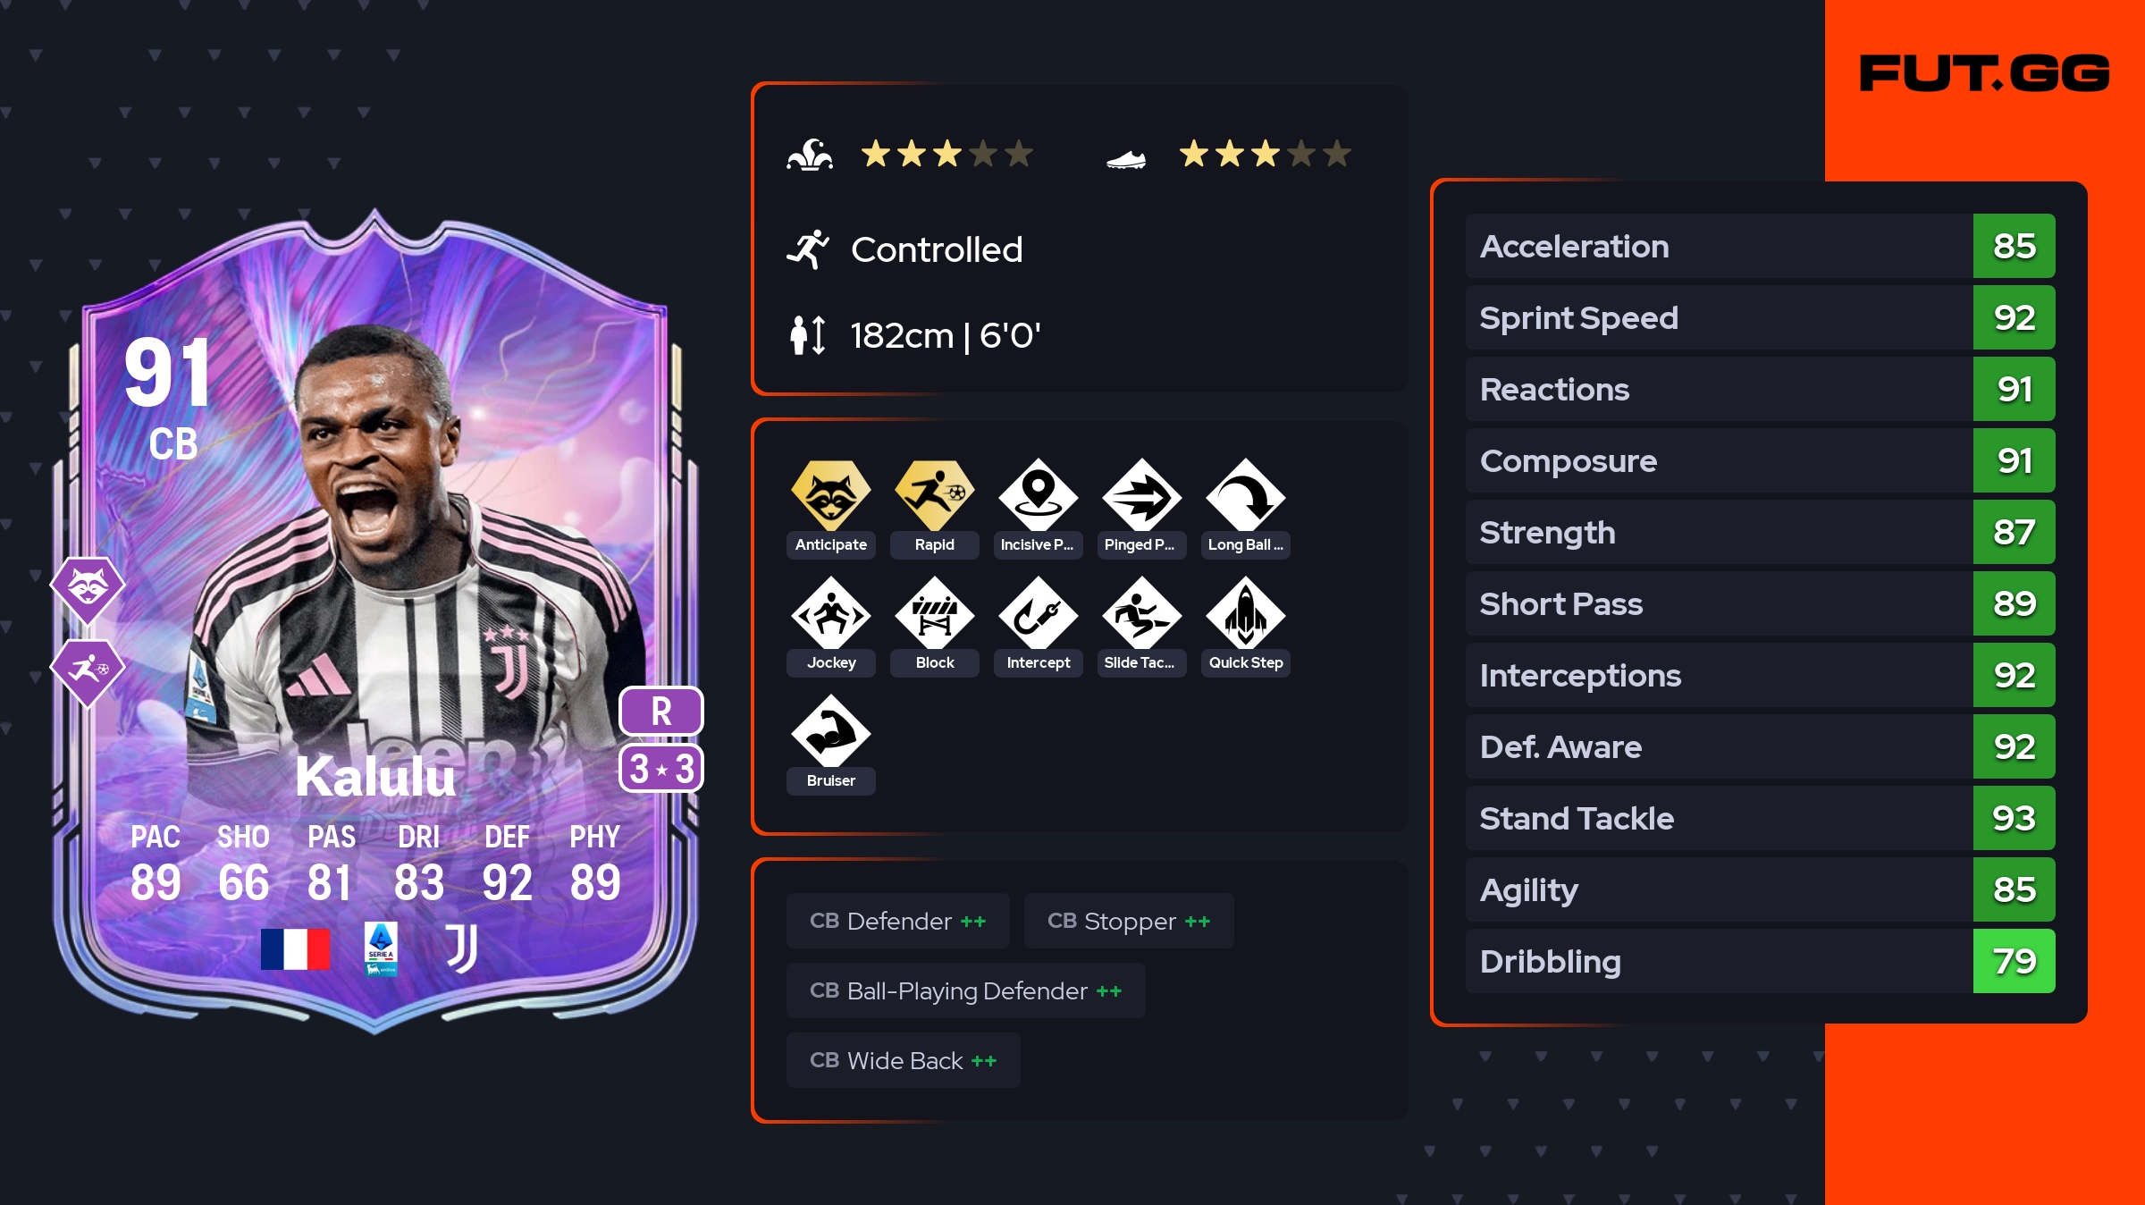Select the Sprint Speed stat row
Screen dimensions: 2145x1205
[1760, 317]
